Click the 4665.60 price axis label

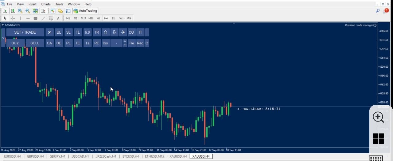tap(384, 31)
